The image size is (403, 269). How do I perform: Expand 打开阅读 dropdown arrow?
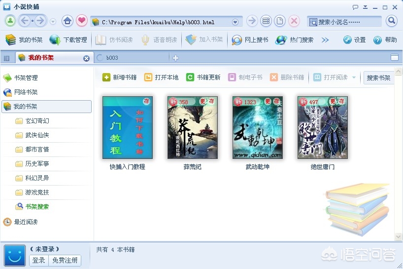click(354, 77)
